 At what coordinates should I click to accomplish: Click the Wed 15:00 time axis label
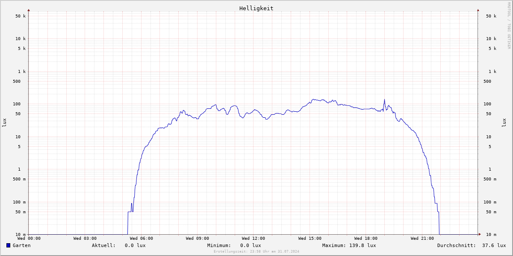click(310, 239)
